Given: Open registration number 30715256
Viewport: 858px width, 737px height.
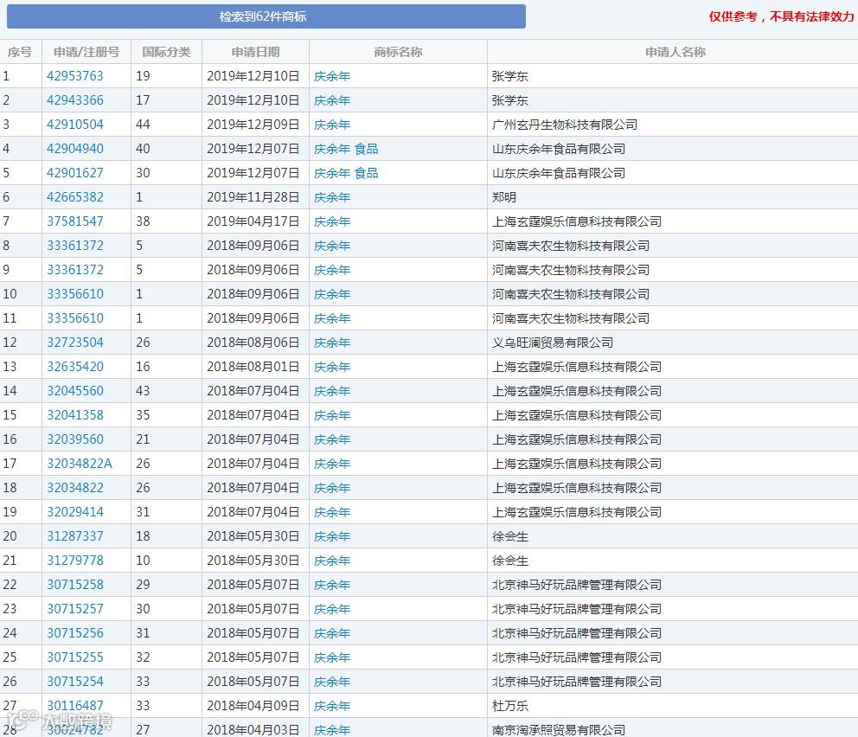Looking at the screenshot, I should pos(75,633).
